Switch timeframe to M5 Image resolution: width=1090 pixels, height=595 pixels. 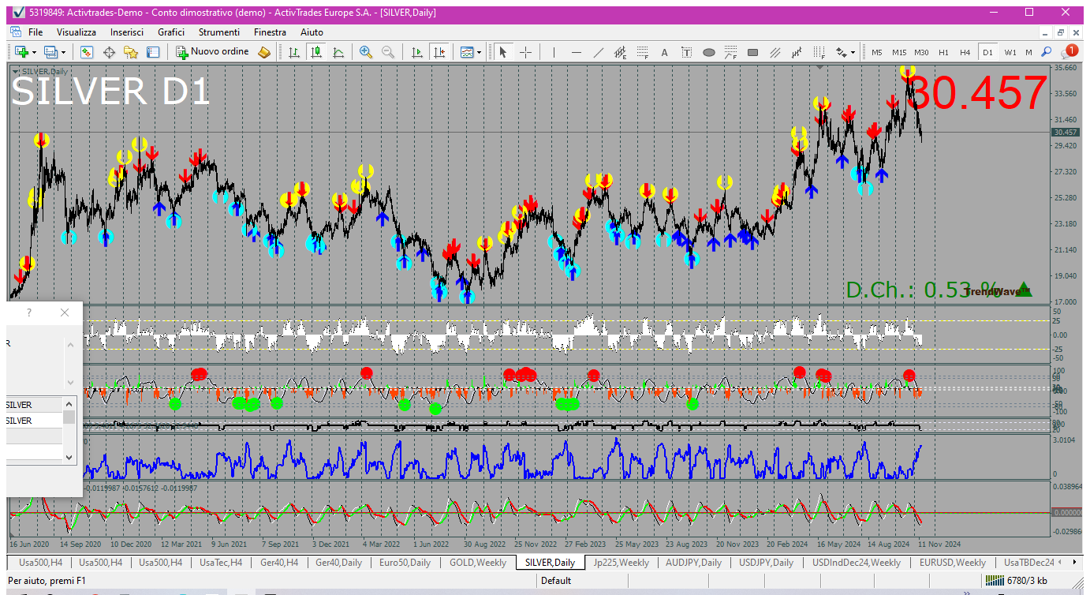(877, 52)
